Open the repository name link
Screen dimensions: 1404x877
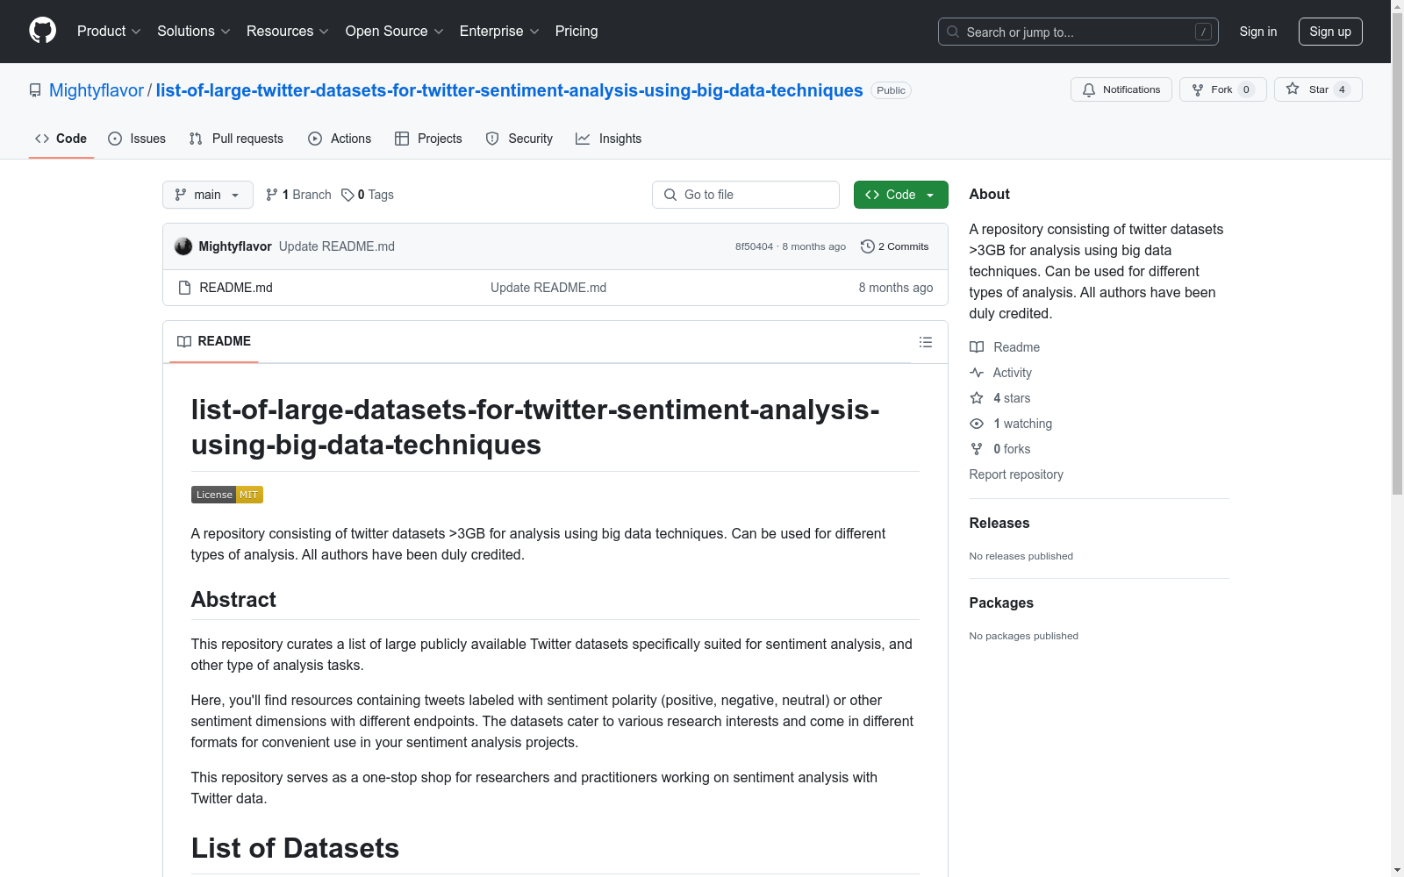pyautogui.click(x=509, y=90)
